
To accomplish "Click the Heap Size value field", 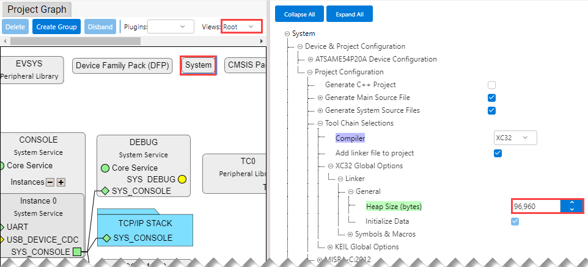I will click(535, 206).
